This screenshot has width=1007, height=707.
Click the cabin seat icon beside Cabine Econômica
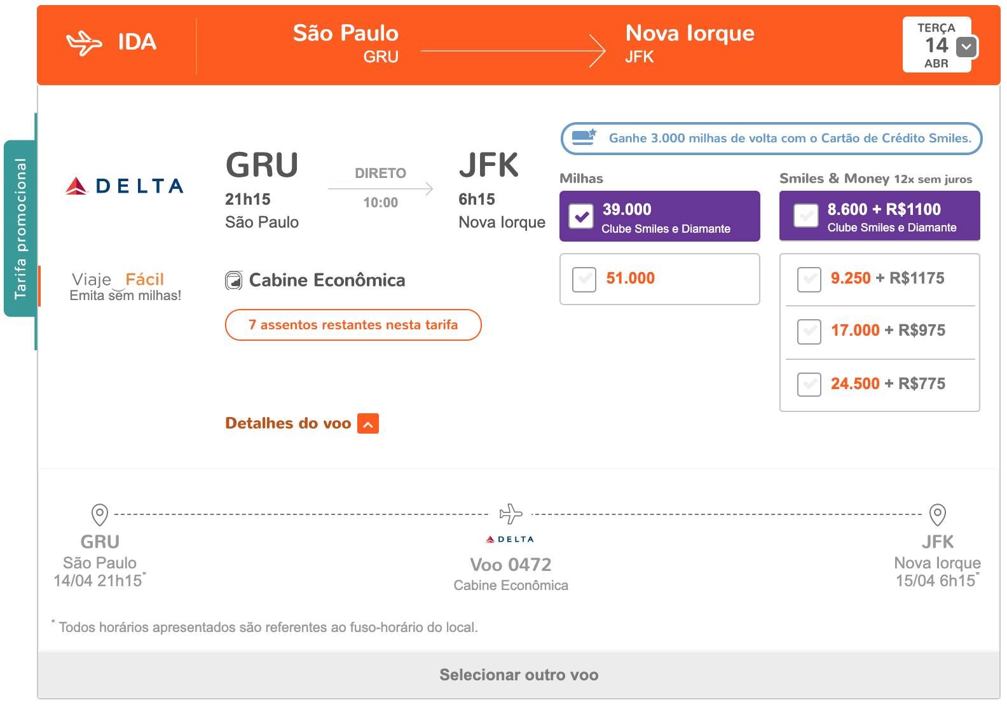click(x=234, y=280)
